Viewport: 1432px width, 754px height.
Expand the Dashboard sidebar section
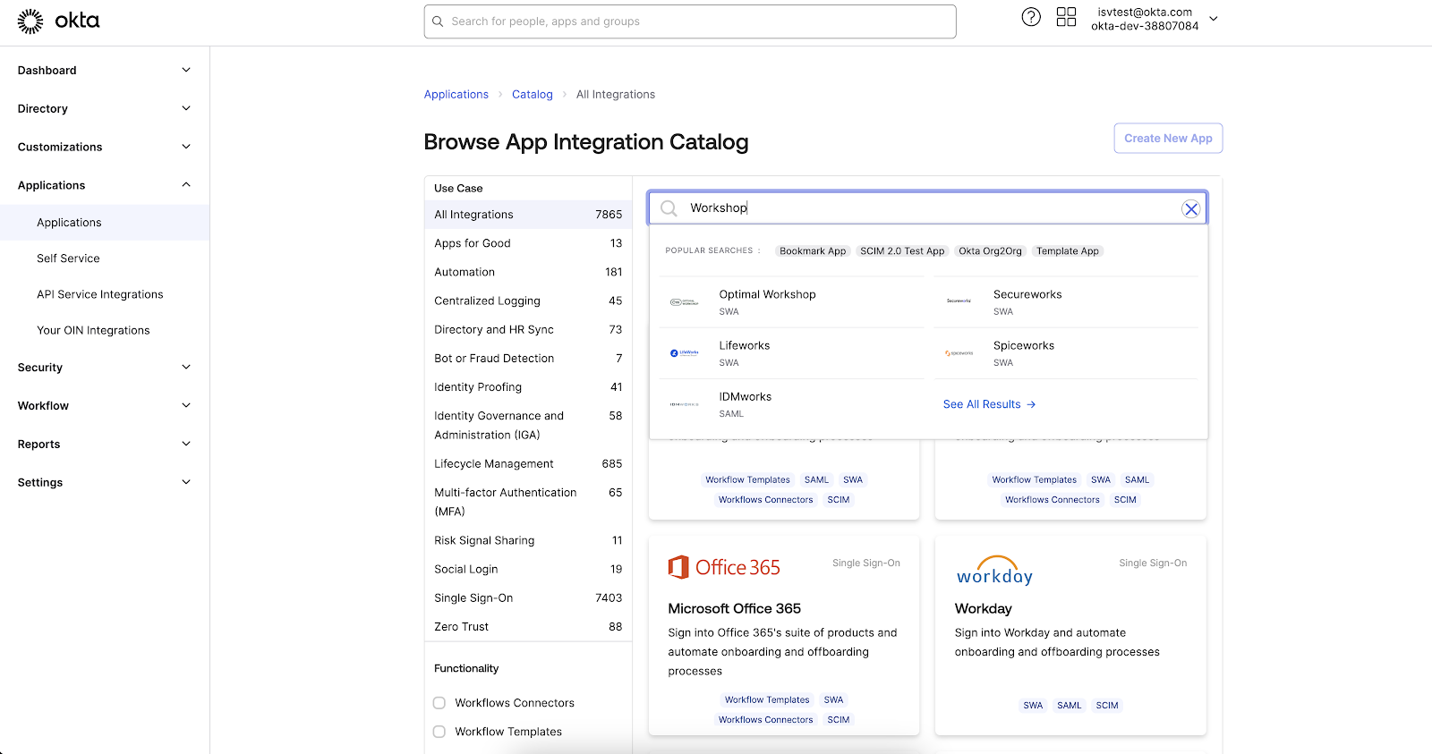tap(104, 71)
